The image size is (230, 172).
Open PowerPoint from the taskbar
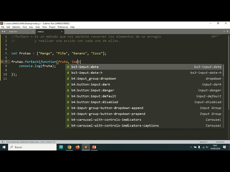pyautogui.click(x=94, y=147)
